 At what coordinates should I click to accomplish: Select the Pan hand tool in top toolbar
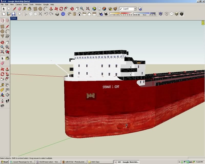tap(77, 9)
